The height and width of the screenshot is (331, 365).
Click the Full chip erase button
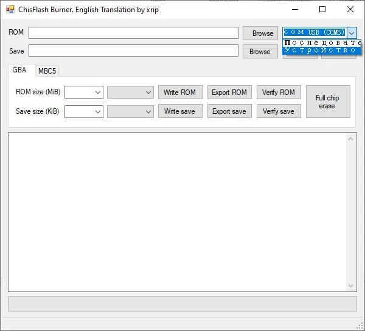[327, 102]
